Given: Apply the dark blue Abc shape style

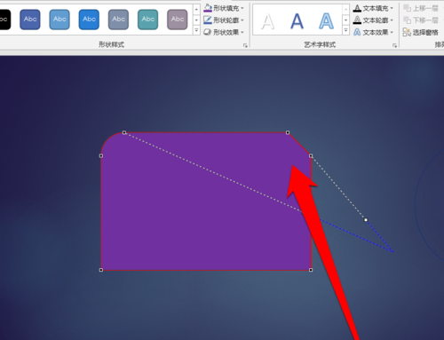Looking at the screenshot, I should 30,20.
